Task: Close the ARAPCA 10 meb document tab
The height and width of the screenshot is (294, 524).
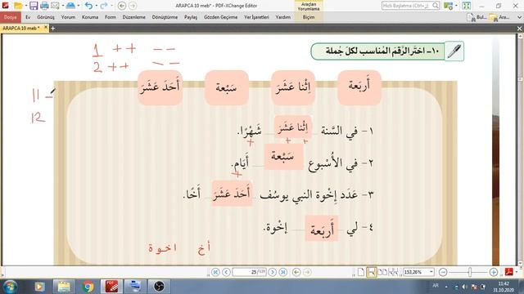Action: coord(46,28)
